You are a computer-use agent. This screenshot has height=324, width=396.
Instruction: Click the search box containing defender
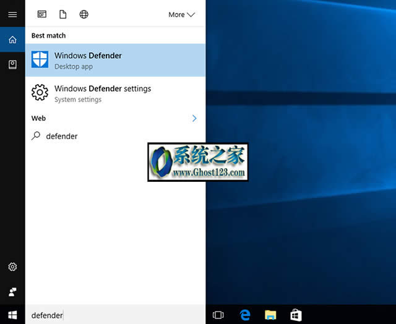tap(115, 315)
